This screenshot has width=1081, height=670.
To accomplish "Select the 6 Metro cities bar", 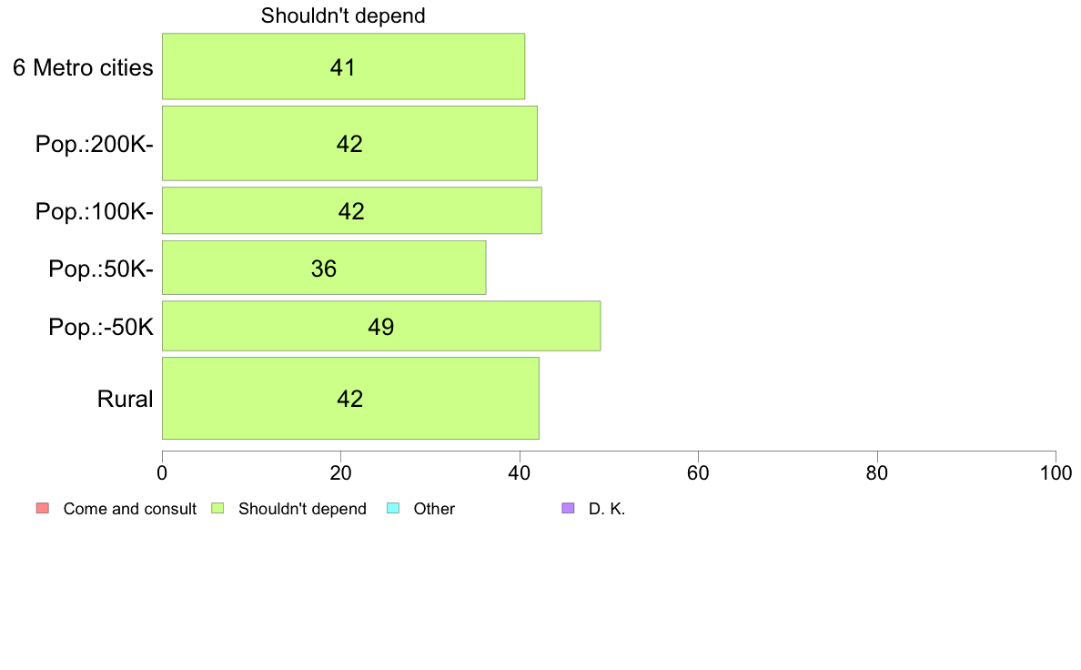I will click(343, 66).
